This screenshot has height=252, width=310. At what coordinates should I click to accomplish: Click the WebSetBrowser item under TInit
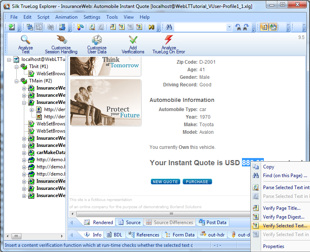point(50,74)
